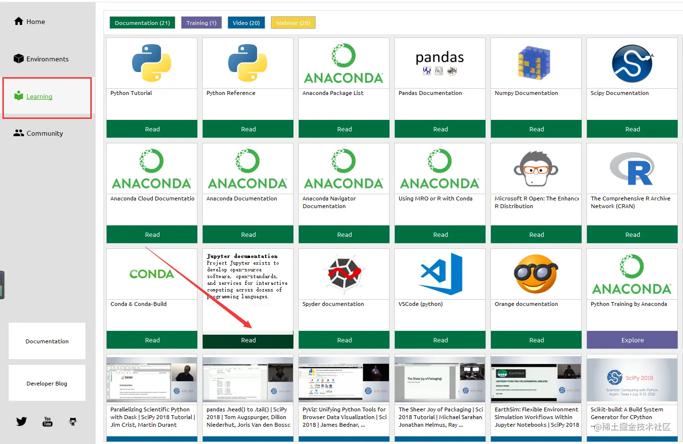
Task: Open the Home page icon
Action: point(19,21)
